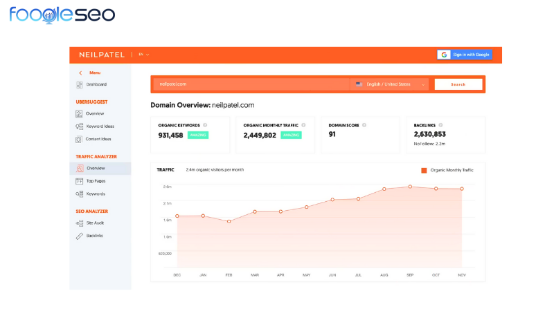Toggle the Organic Monthly Traffic legend swatch
Screen dimensions: 554x311
pos(424,170)
